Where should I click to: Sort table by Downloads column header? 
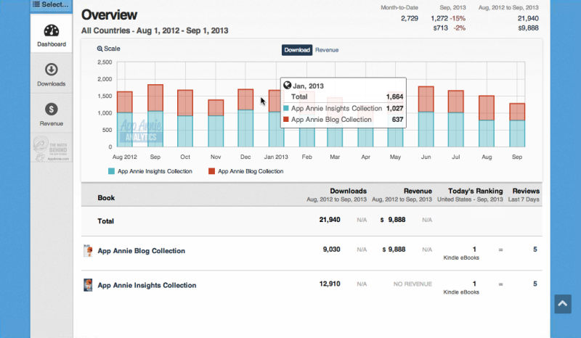[349, 191]
